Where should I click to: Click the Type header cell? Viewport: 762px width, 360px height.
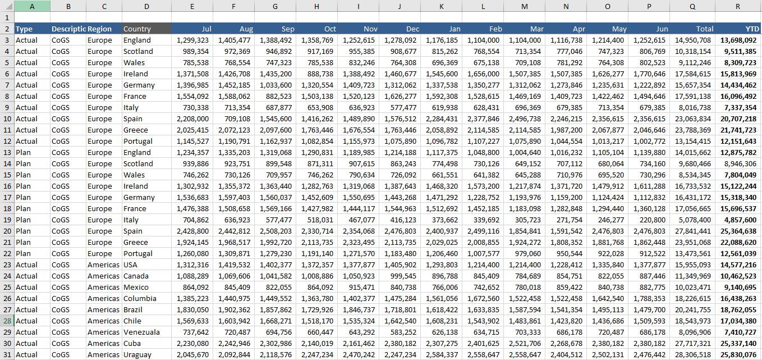coord(32,29)
